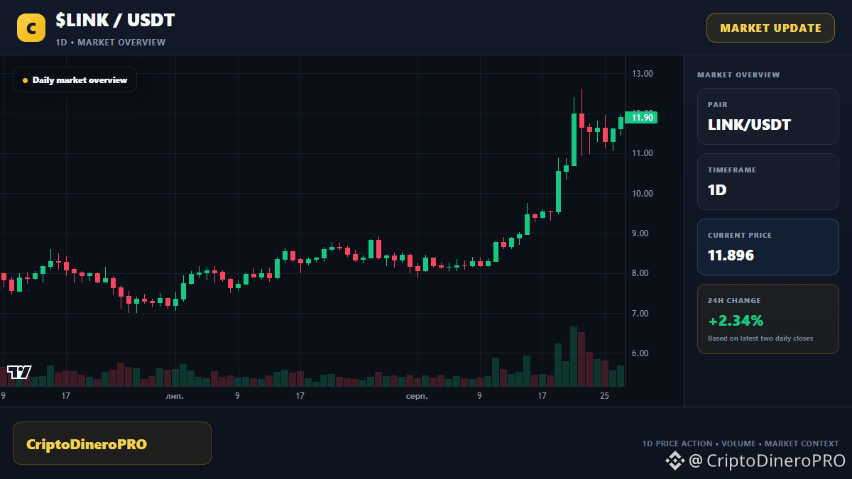Screen dimensions: 852x479
Task: Click the green 11.90 price tag
Action: pos(641,118)
